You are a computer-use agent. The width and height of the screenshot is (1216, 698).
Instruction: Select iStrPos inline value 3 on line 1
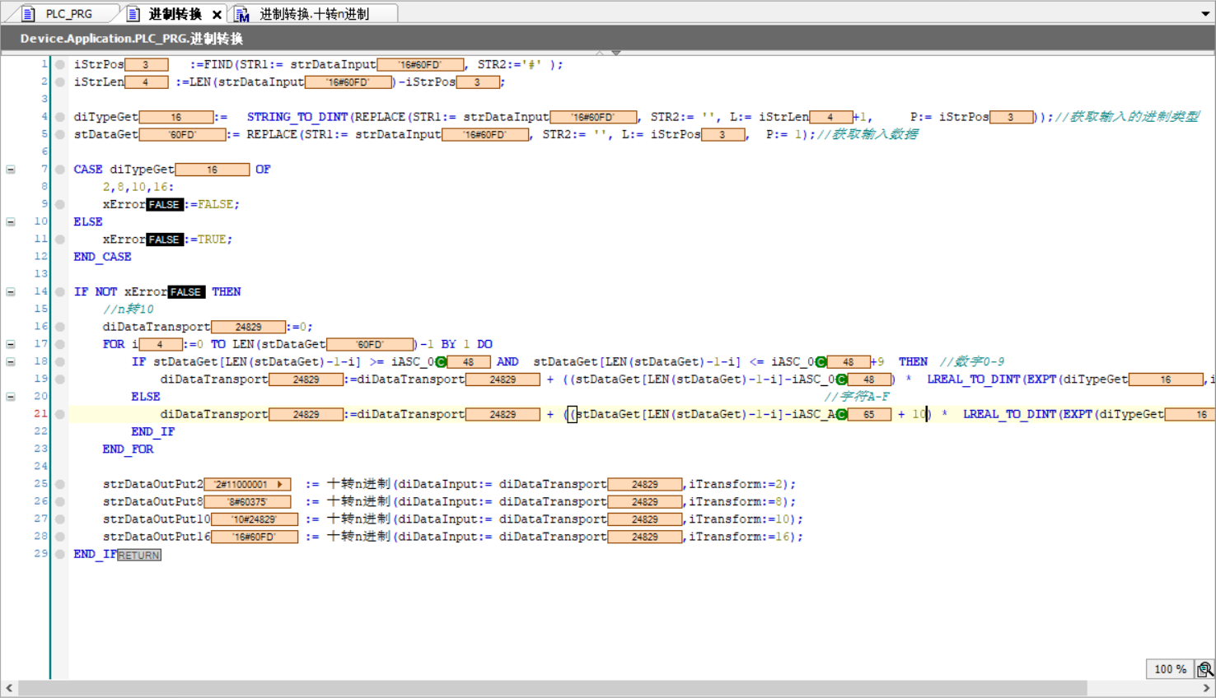pos(146,64)
